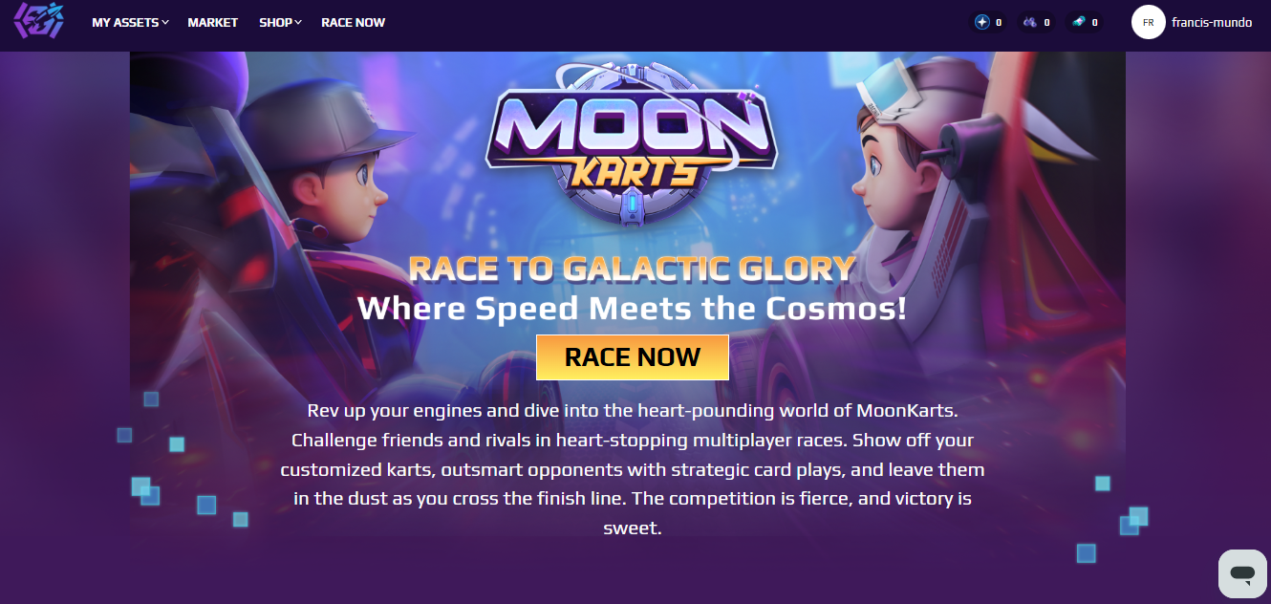Go to the MARKET page
The image size is (1271, 604).
click(x=213, y=22)
